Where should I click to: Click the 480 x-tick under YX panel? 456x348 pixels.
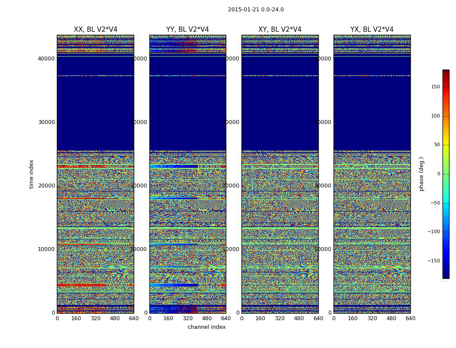391,318
